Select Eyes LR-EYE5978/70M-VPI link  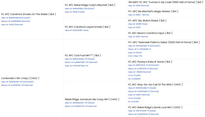77,66
